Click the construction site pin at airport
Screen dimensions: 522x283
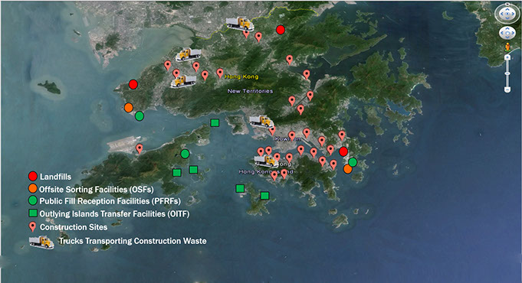coord(140,148)
